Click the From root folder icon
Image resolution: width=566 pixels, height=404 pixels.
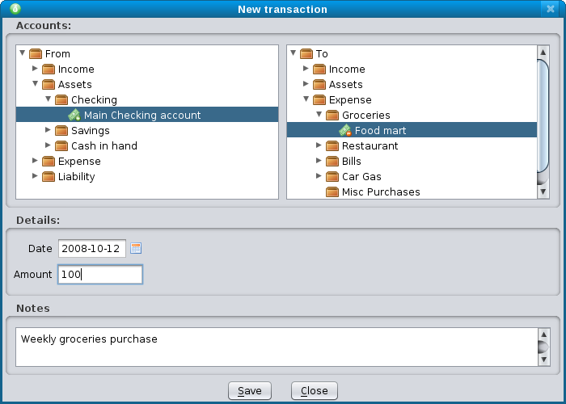tap(36, 54)
